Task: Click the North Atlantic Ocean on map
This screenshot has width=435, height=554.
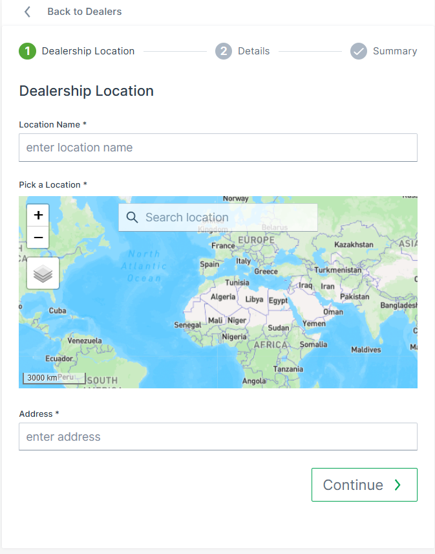Action: tap(143, 265)
